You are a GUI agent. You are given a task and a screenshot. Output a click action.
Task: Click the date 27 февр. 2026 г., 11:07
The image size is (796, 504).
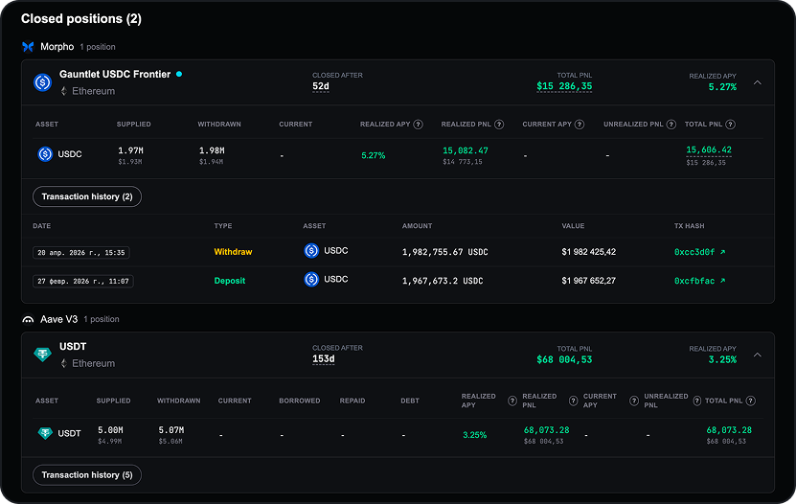click(83, 281)
